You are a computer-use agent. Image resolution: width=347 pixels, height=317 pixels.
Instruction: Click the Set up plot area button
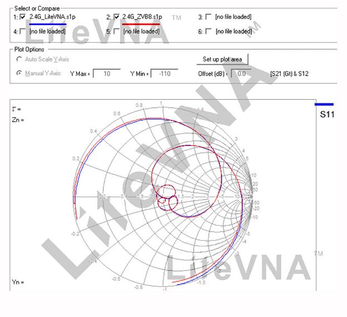(222, 59)
